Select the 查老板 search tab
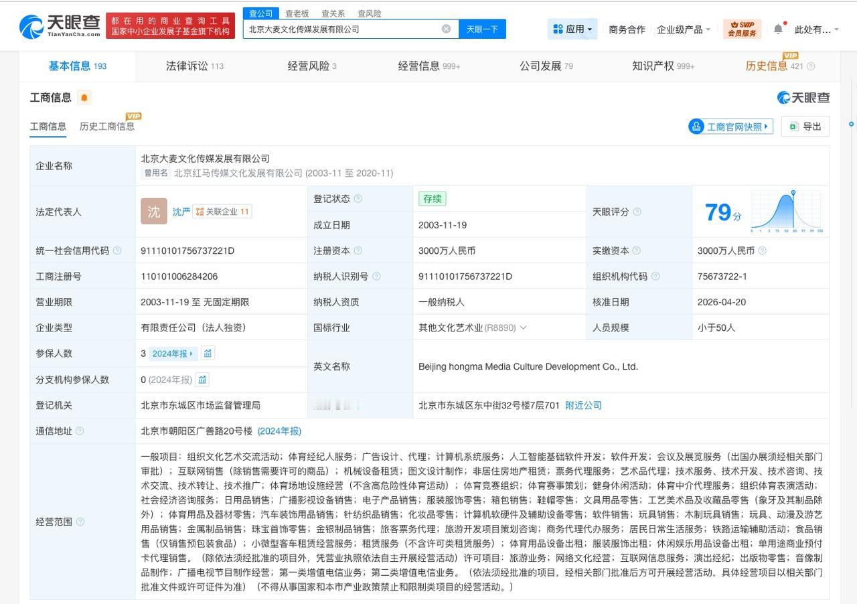The image size is (857, 604). [x=297, y=13]
